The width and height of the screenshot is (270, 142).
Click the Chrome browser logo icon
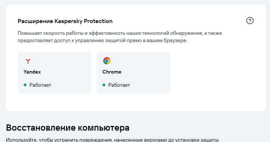(107, 61)
